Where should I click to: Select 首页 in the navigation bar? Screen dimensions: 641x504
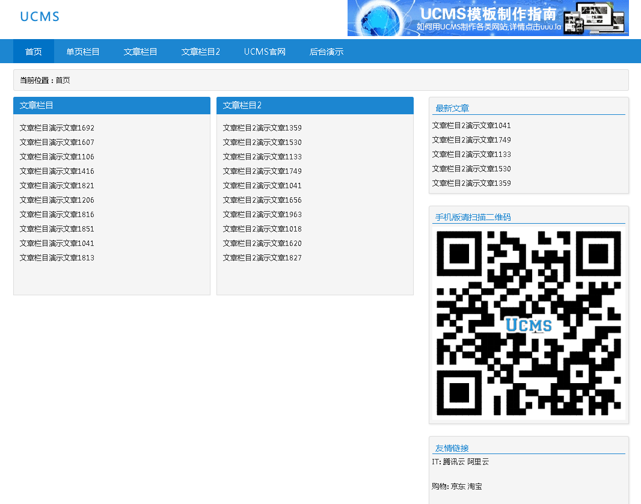pos(33,51)
